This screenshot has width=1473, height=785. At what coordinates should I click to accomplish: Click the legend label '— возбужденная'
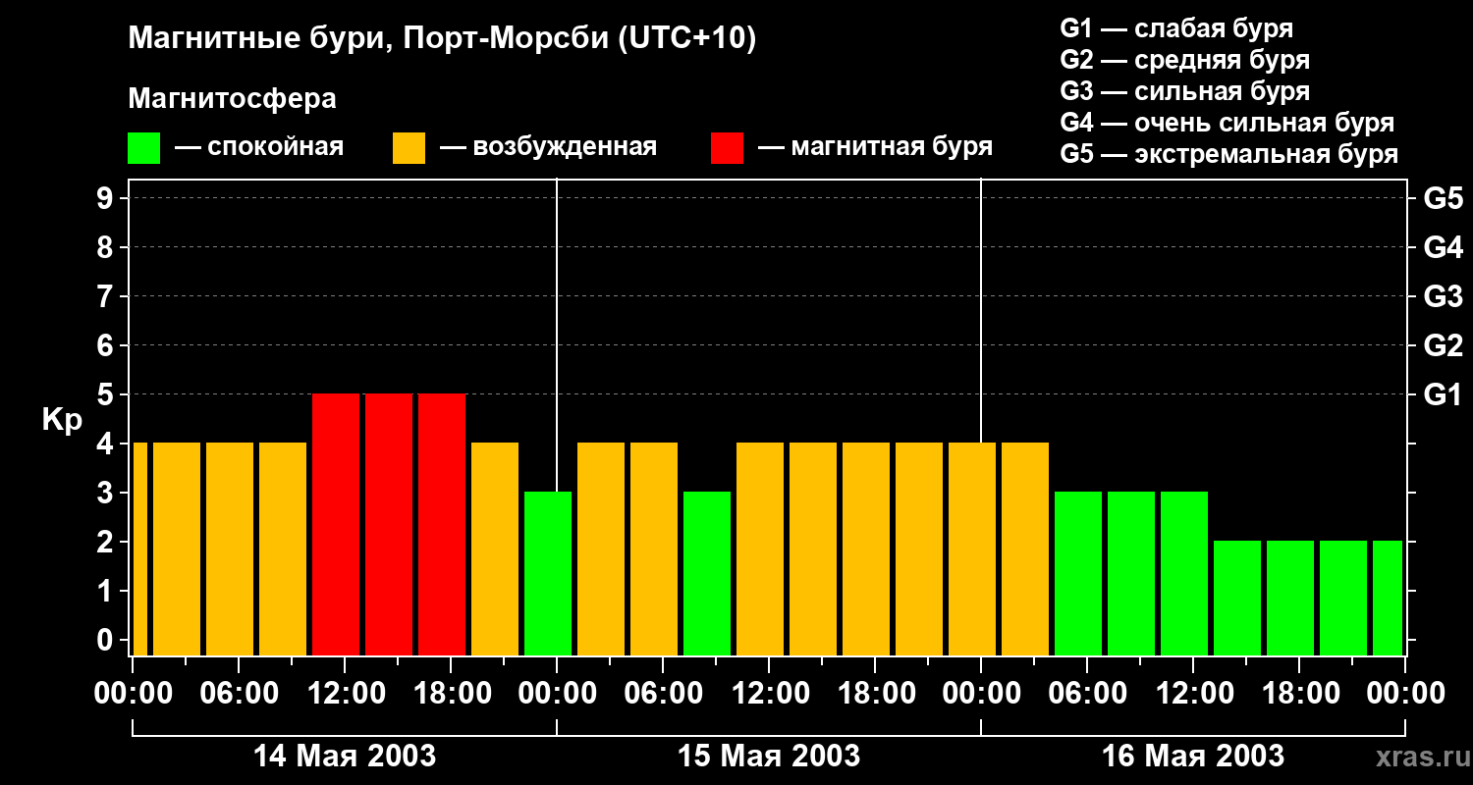pyautogui.click(x=547, y=148)
